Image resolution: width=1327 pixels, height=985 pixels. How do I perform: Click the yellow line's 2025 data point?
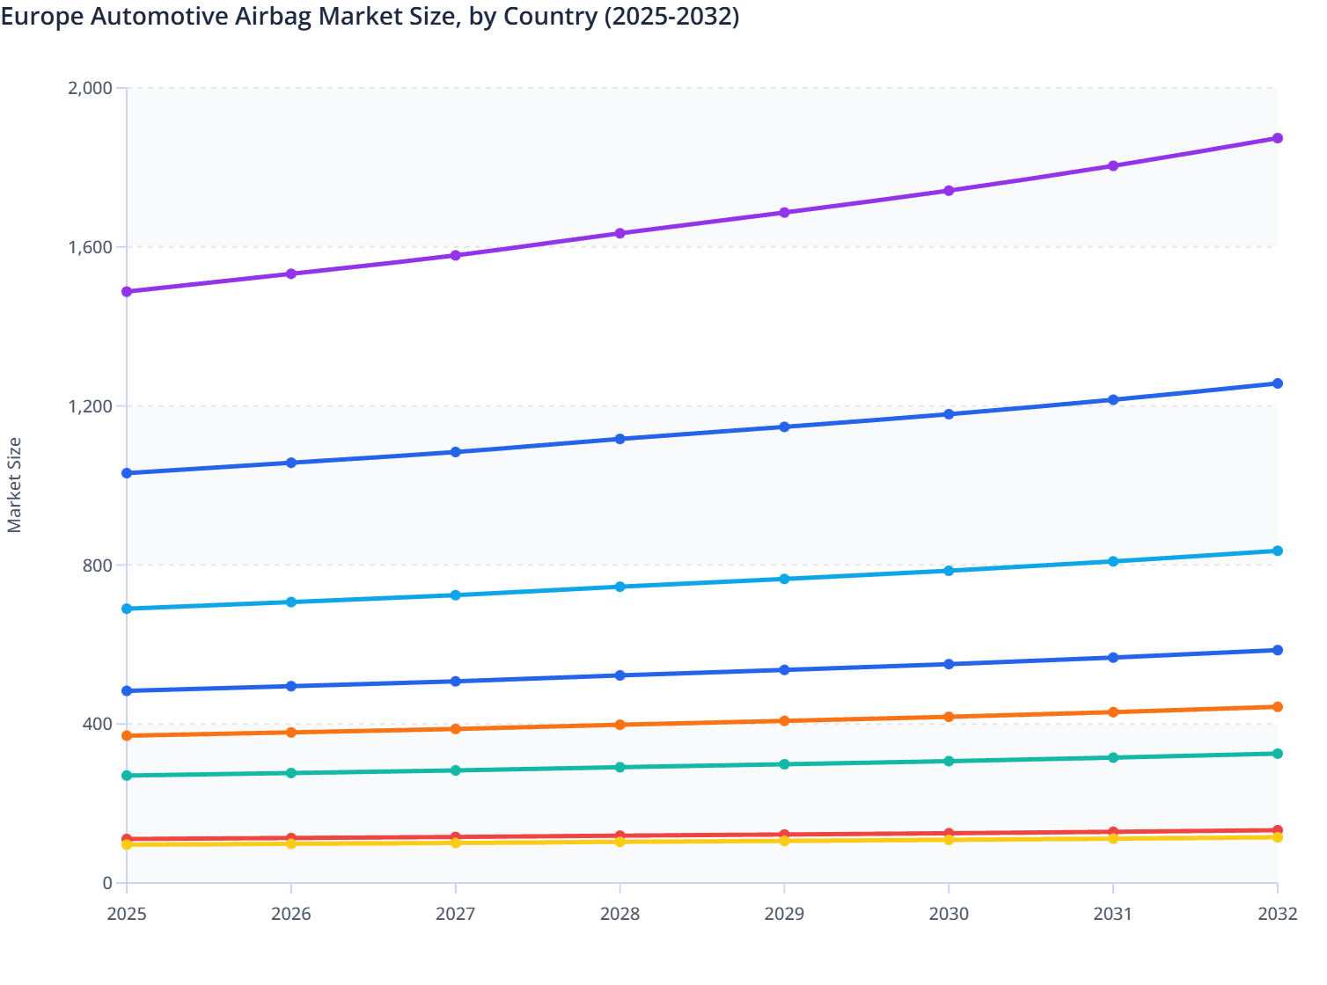[x=126, y=845]
